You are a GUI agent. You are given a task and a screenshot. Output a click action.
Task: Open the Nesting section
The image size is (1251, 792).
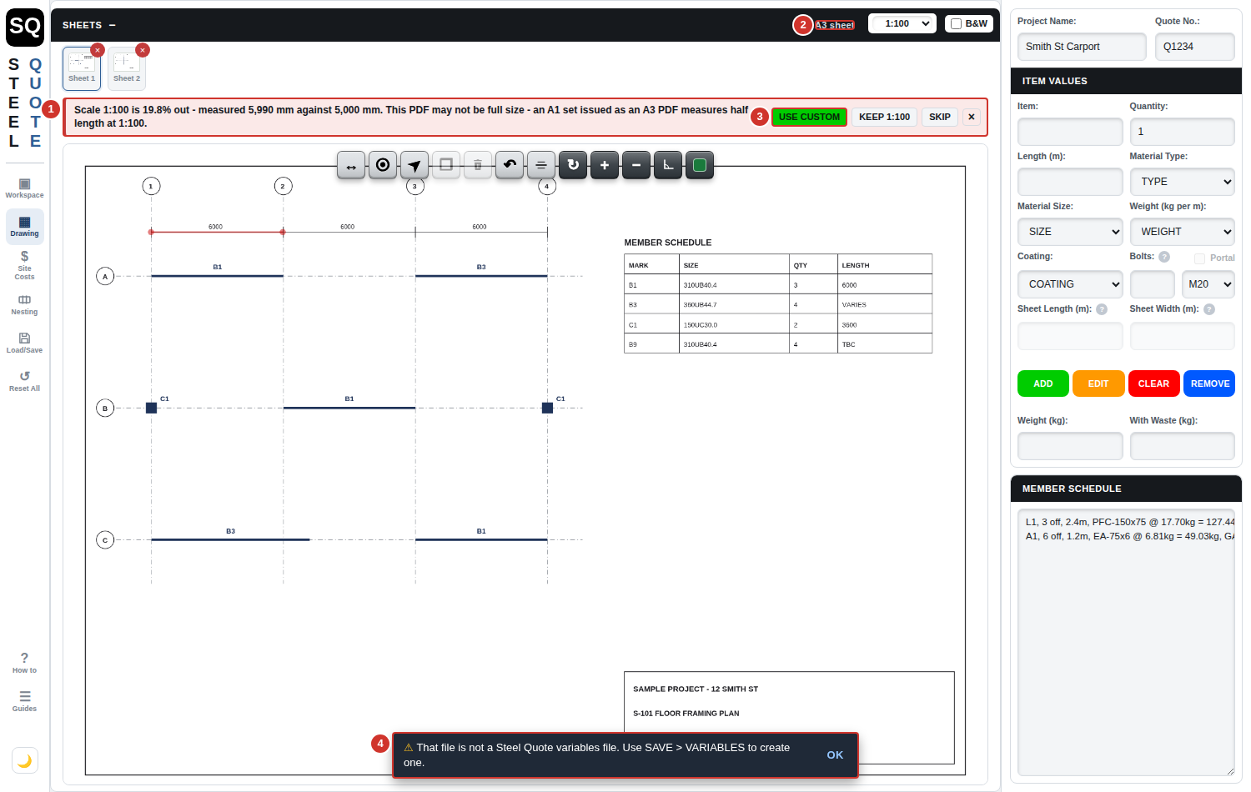point(25,305)
